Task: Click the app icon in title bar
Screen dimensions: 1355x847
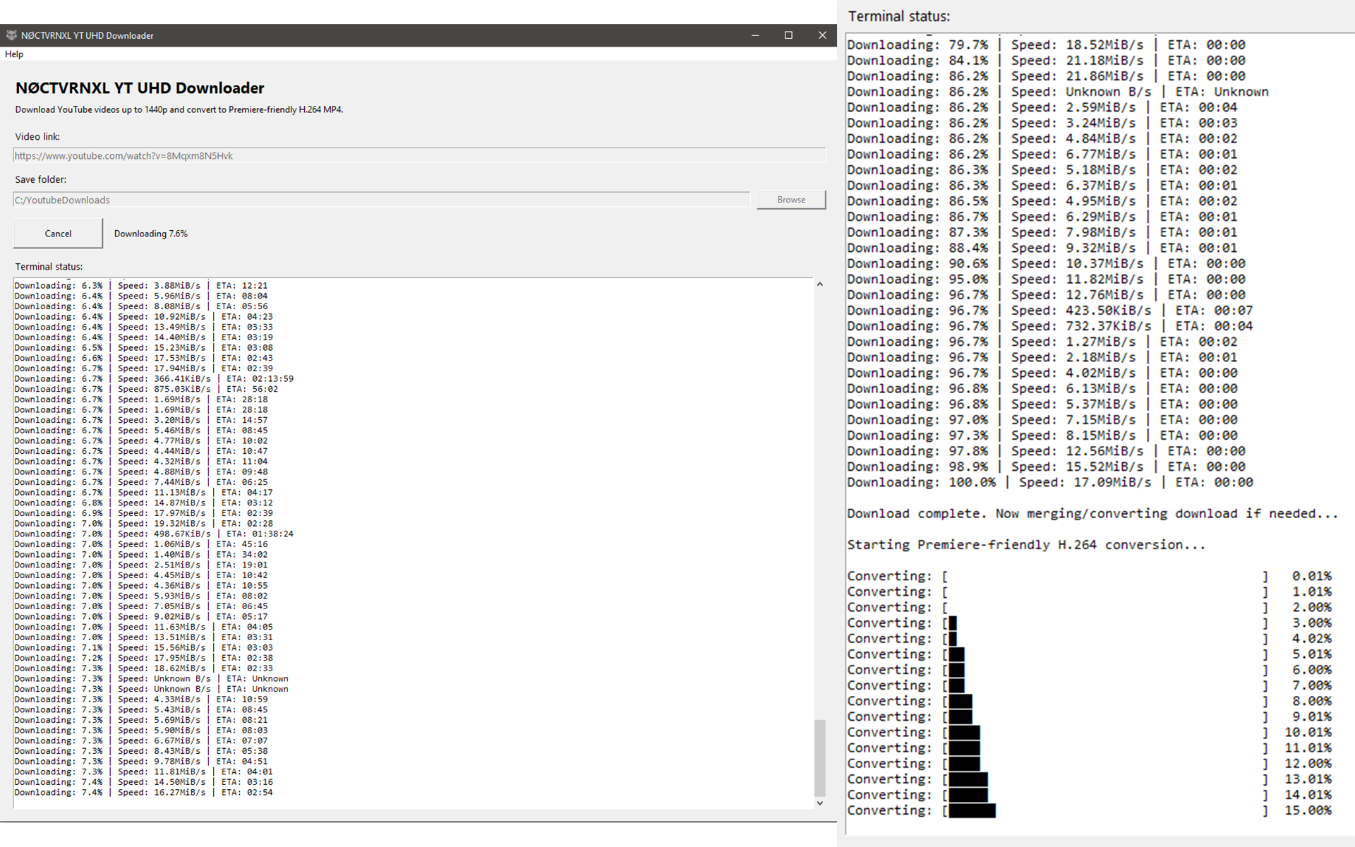Action: click(11, 35)
